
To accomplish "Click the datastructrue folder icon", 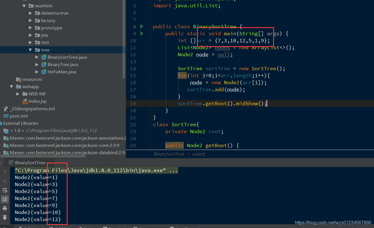I will [37, 13].
